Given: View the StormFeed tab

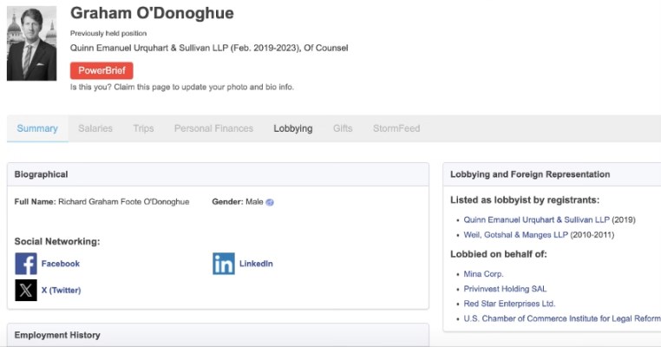Looking at the screenshot, I should click(396, 128).
